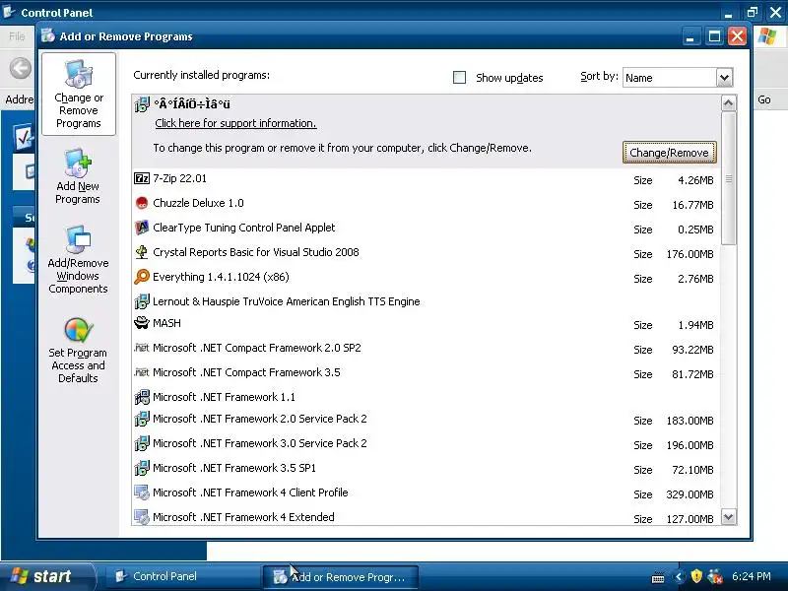Screen dimensions: 788x591
Task: Select Microsoft .NET Compact Framework 2.0 SP2
Action: [x=427, y=349]
